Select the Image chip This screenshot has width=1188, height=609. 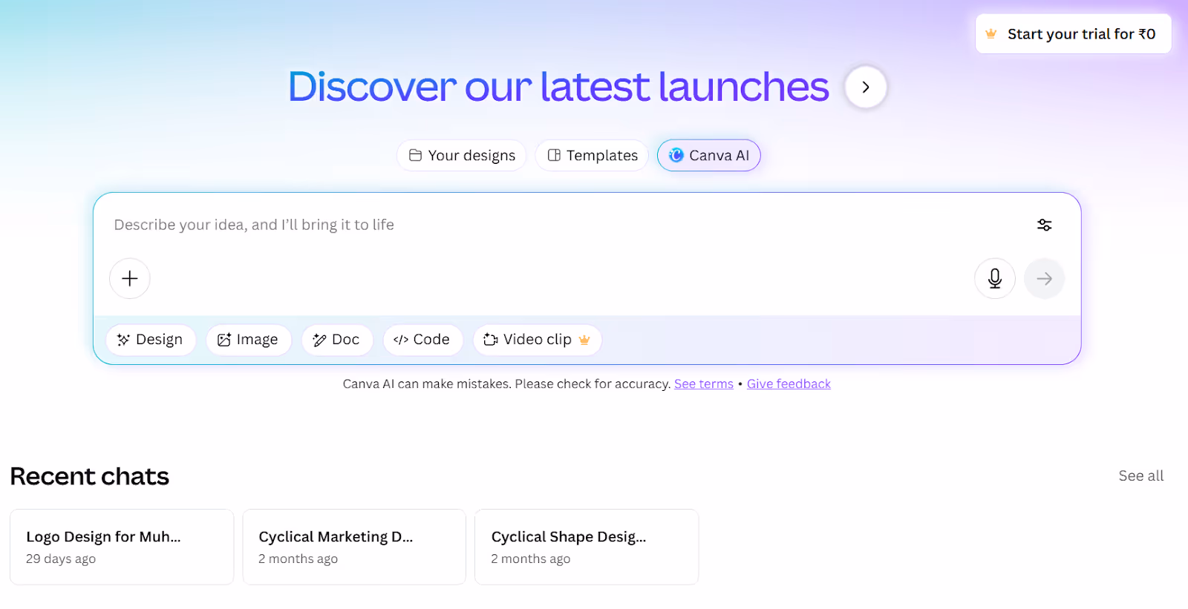pyautogui.click(x=249, y=340)
